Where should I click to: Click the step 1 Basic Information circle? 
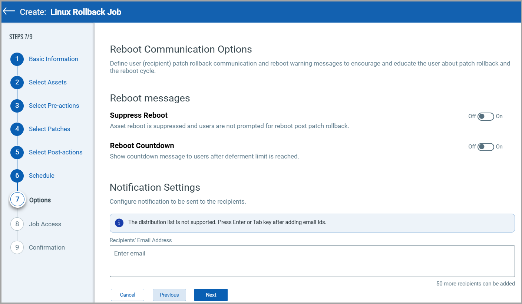pos(17,59)
